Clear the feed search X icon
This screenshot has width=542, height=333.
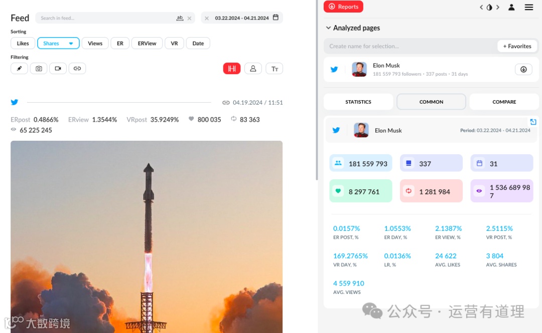(189, 19)
